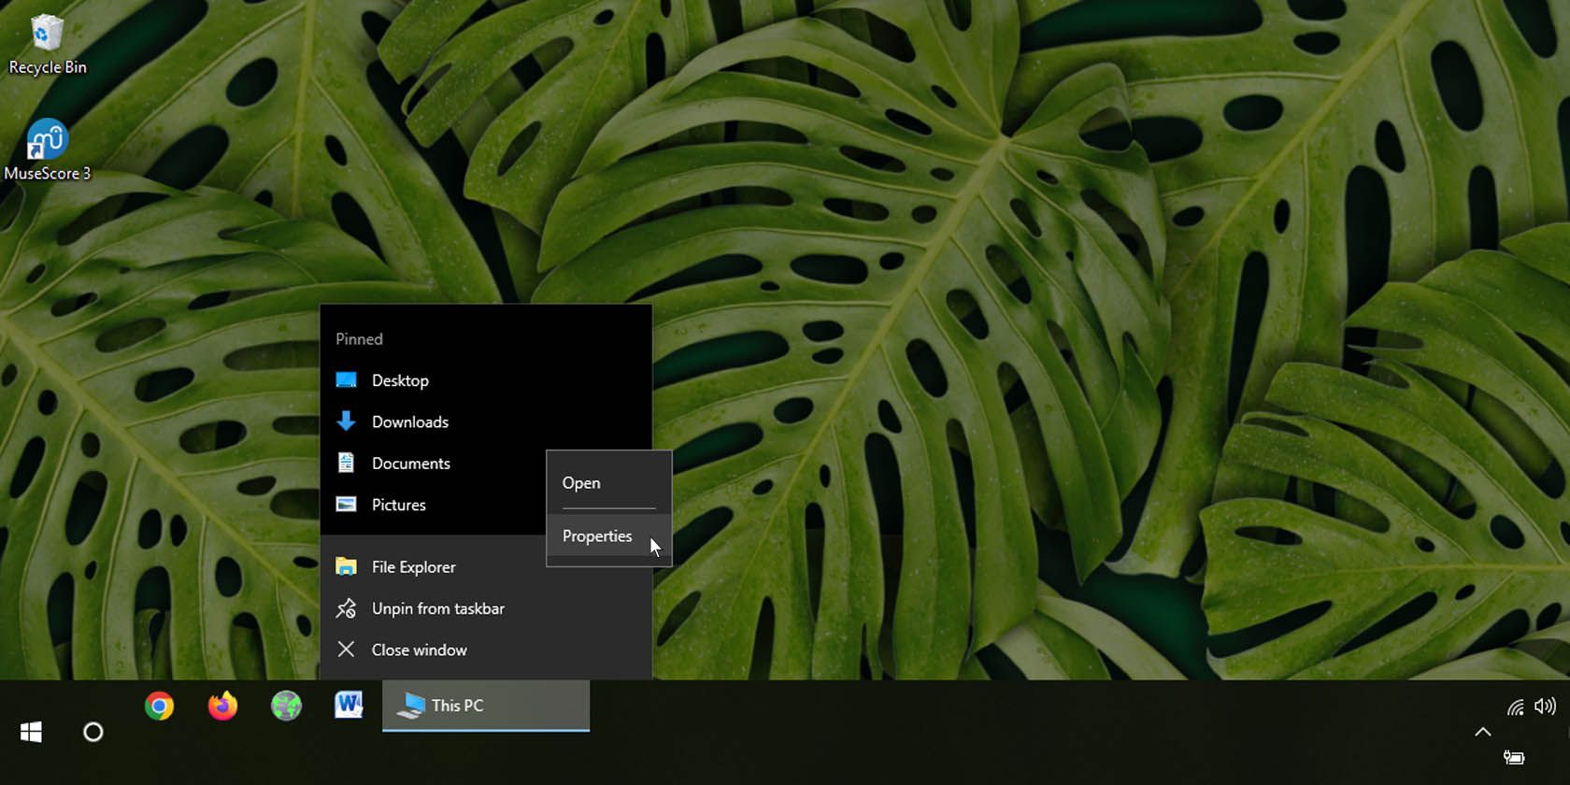Viewport: 1570px width, 785px height.
Task: Open Firefox from the taskbar
Action: tap(222, 706)
